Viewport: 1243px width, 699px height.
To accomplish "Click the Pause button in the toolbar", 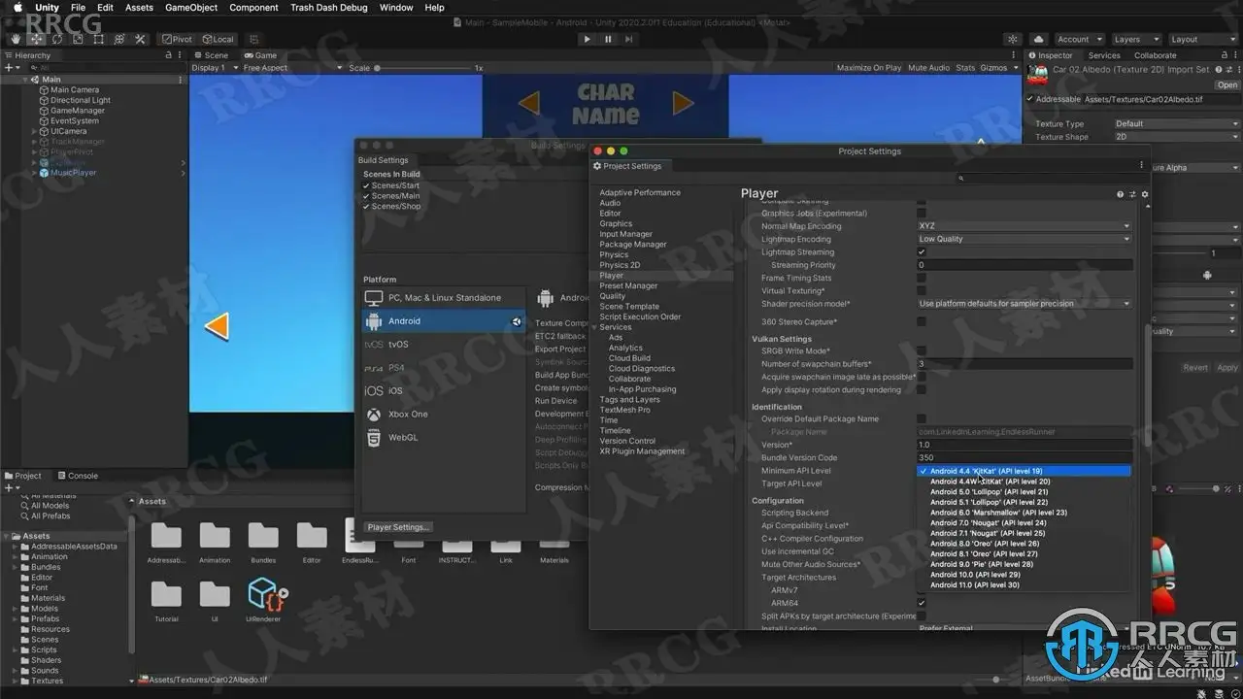I will pos(608,39).
